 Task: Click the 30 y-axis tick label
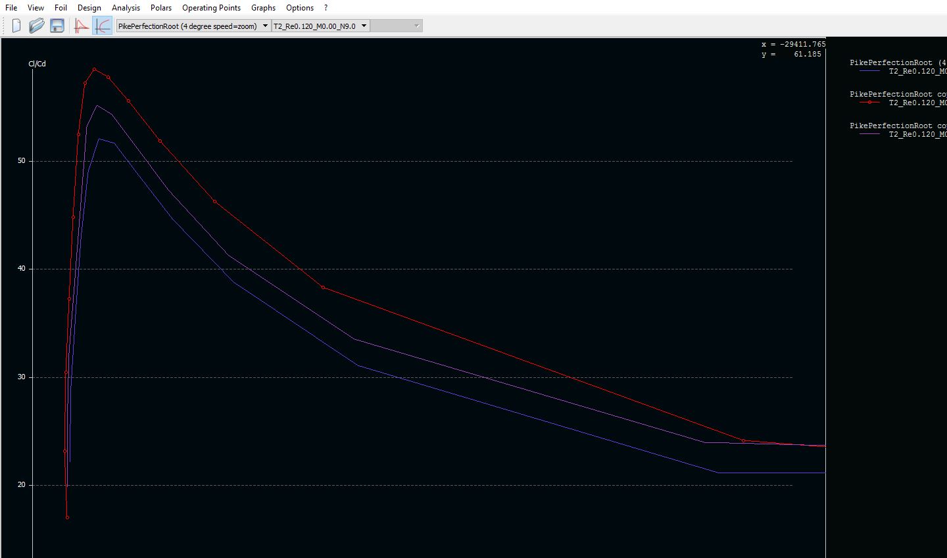click(x=22, y=377)
